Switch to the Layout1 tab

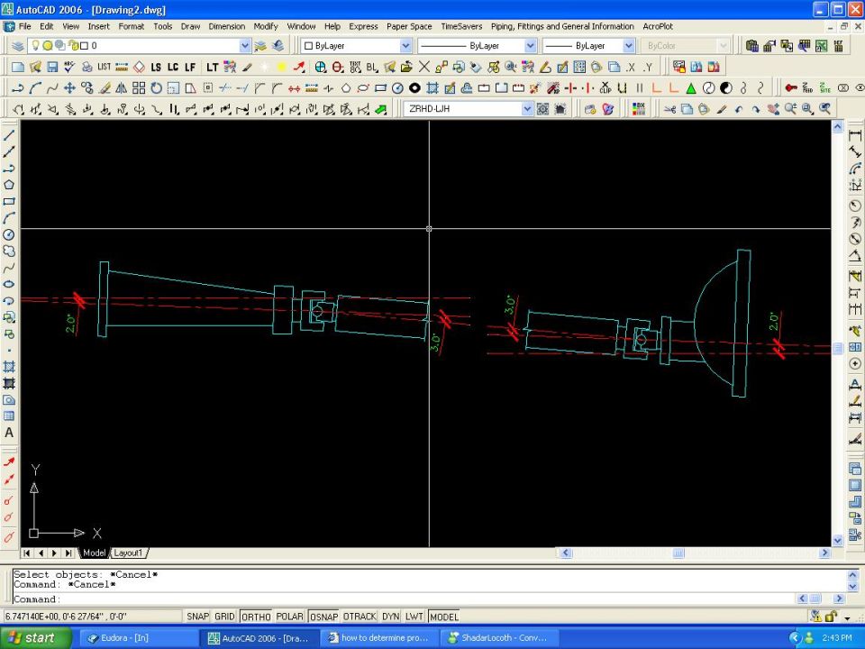[129, 553]
